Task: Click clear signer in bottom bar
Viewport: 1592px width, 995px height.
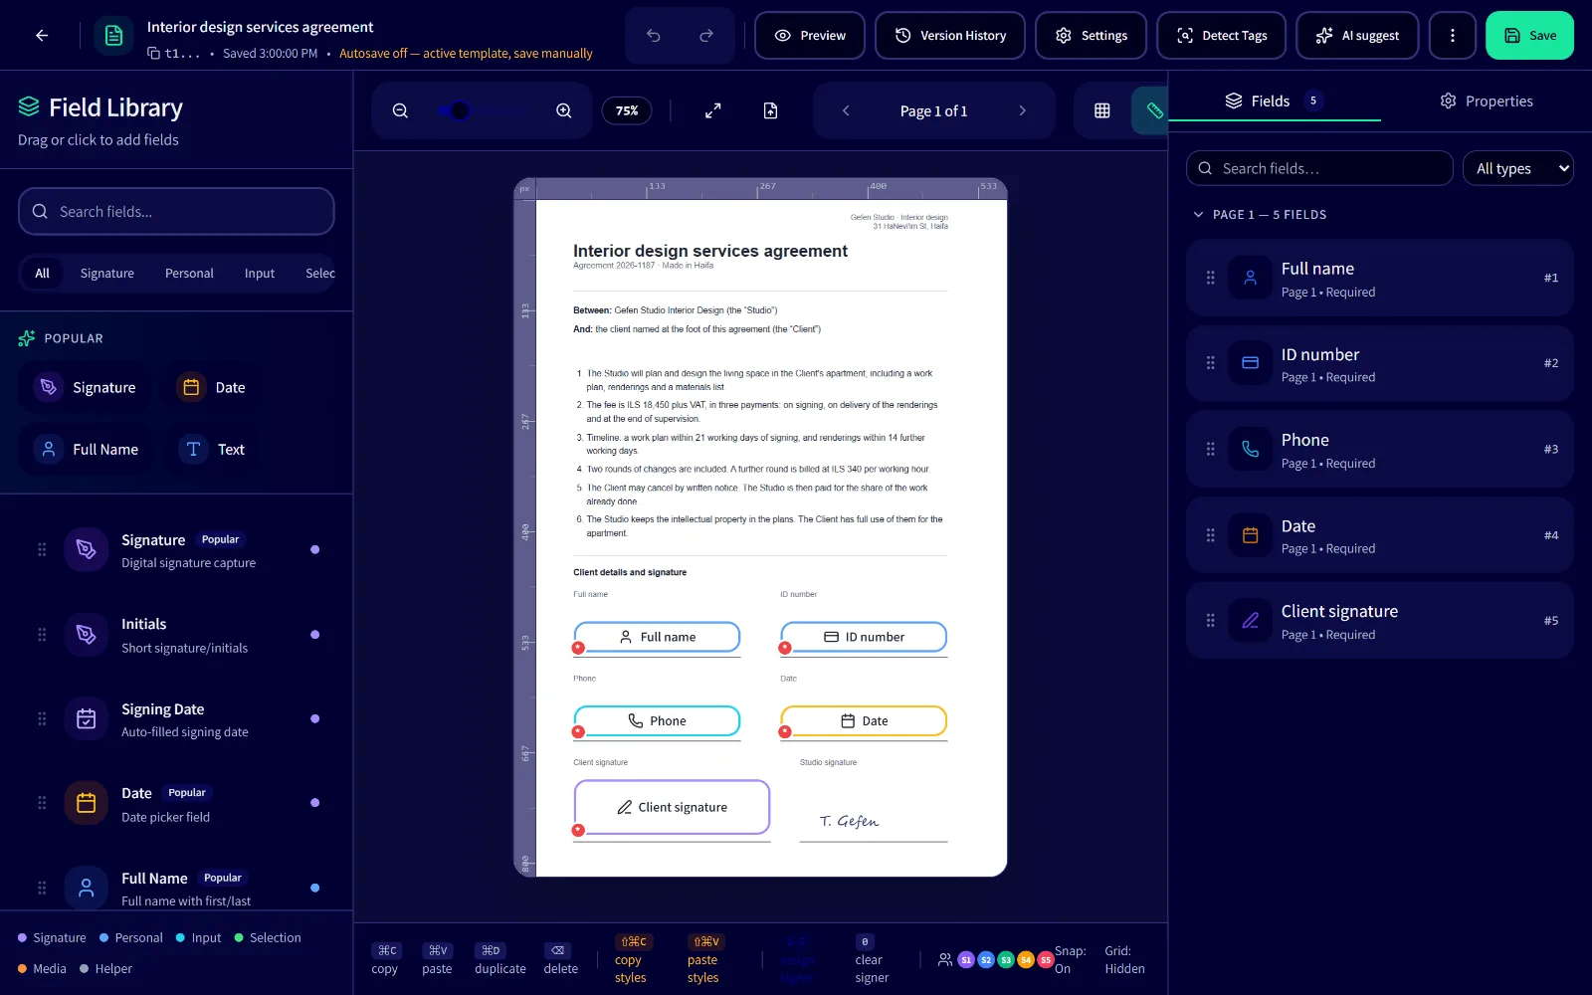Action: click(x=872, y=959)
